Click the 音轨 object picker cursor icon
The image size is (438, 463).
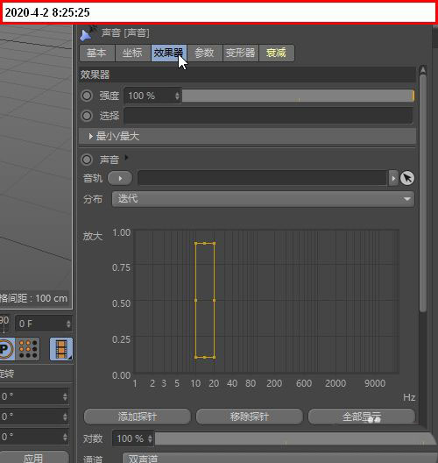click(x=407, y=178)
